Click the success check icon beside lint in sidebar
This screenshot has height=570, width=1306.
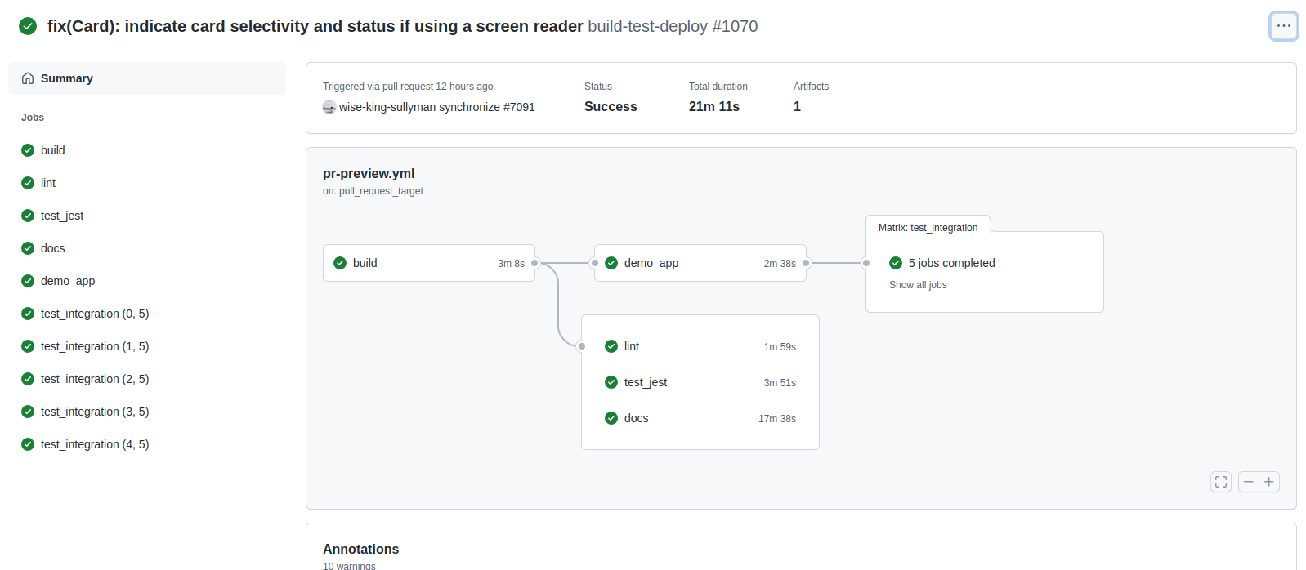(28, 183)
